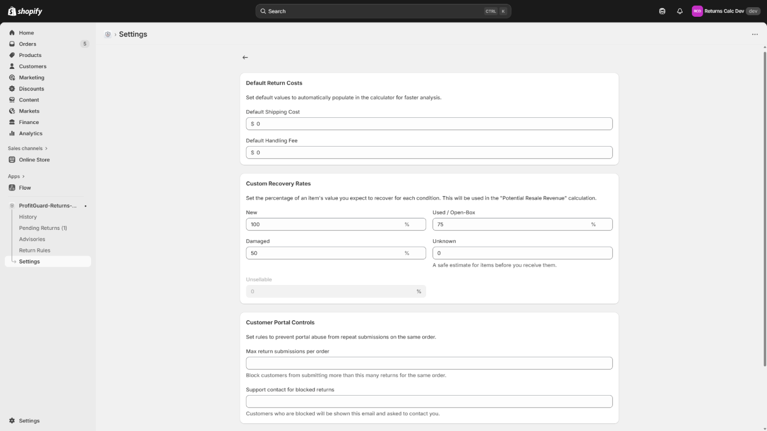The image size is (767, 431).
Task: Open the bottom Settings gear
Action: click(x=12, y=420)
